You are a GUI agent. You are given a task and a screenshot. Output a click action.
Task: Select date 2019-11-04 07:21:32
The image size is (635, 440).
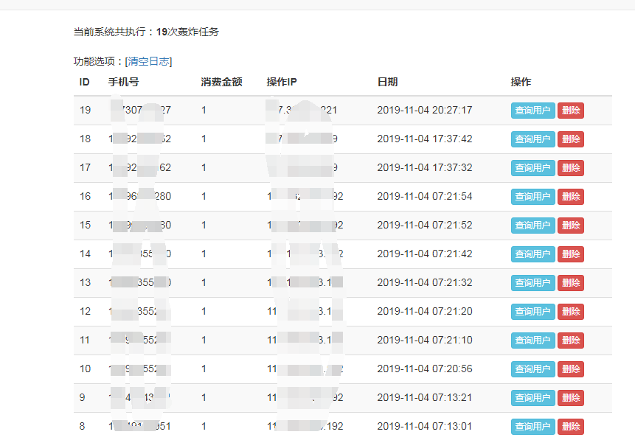[424, 282]
